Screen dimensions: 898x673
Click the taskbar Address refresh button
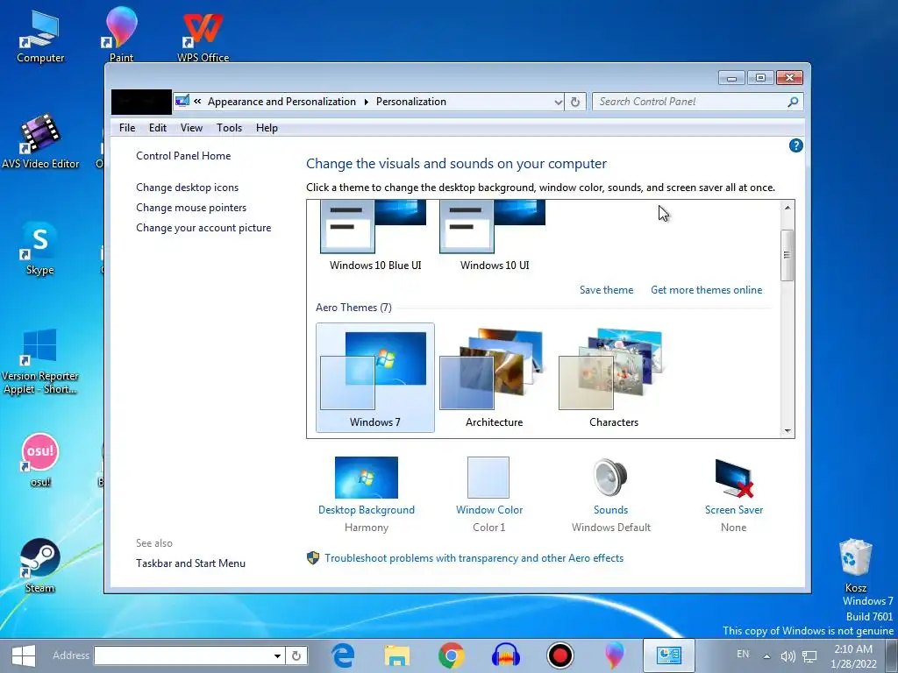pyautogui.click(x=296, y=655)
